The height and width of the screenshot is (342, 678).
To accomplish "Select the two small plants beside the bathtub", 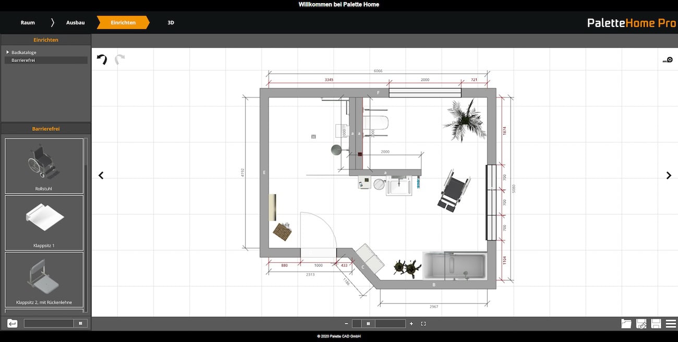I will tap(407, 267).
